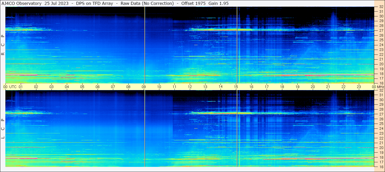Click '30' on the RCP frequency scale

click(x=381, y=16)
